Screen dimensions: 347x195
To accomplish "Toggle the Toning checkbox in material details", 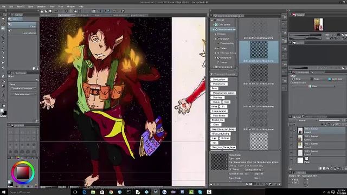I will (230, 170).
